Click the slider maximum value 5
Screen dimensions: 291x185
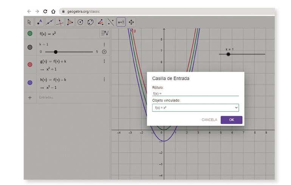pyautogui.click(x=97, y=52)
